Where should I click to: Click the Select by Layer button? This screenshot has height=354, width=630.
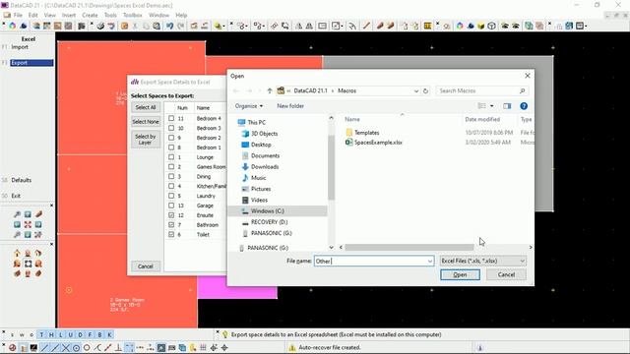click(x=146, y=140)
